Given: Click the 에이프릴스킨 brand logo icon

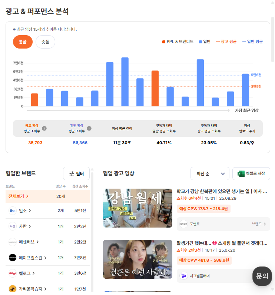Looking at the screenshot, I should coord(13,258).
